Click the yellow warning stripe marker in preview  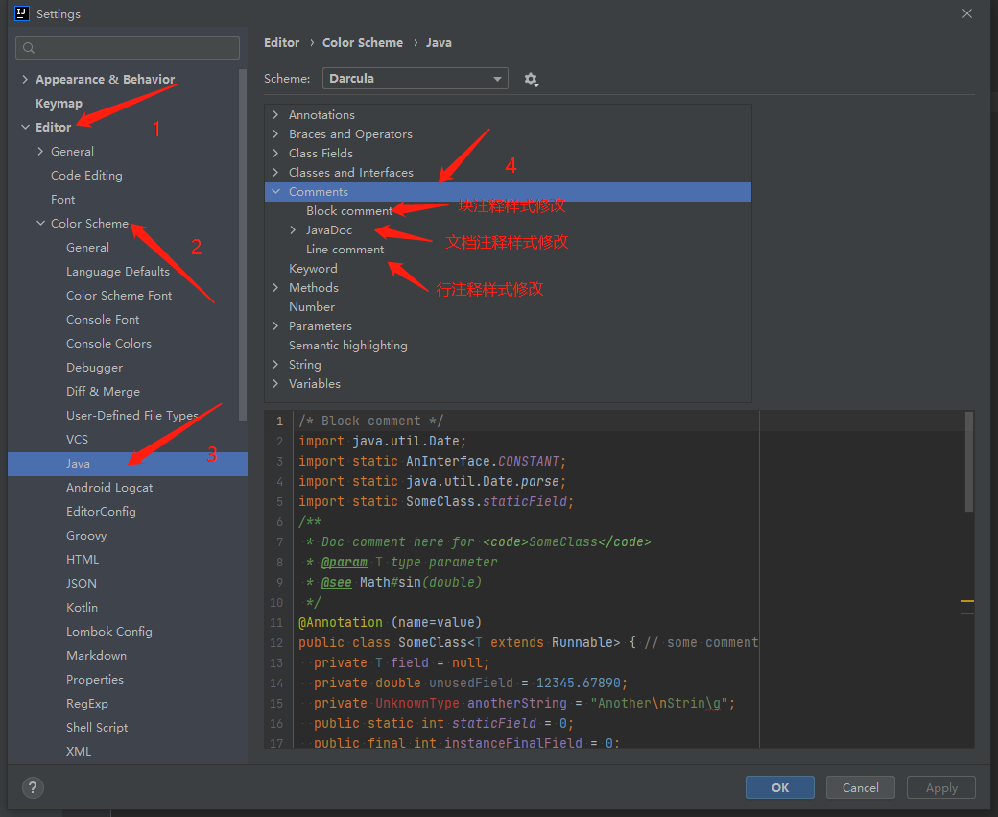pos(967,600)
